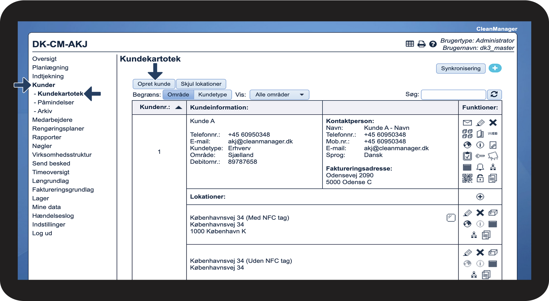The height and width of the screenshot is (301, 549).
Task: Click the open padlock icon
Action: point(480,178)
